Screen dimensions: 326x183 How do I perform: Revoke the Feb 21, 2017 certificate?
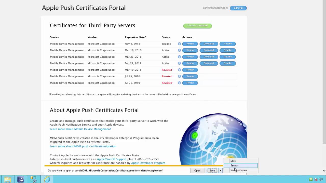(x=228, y=63)
